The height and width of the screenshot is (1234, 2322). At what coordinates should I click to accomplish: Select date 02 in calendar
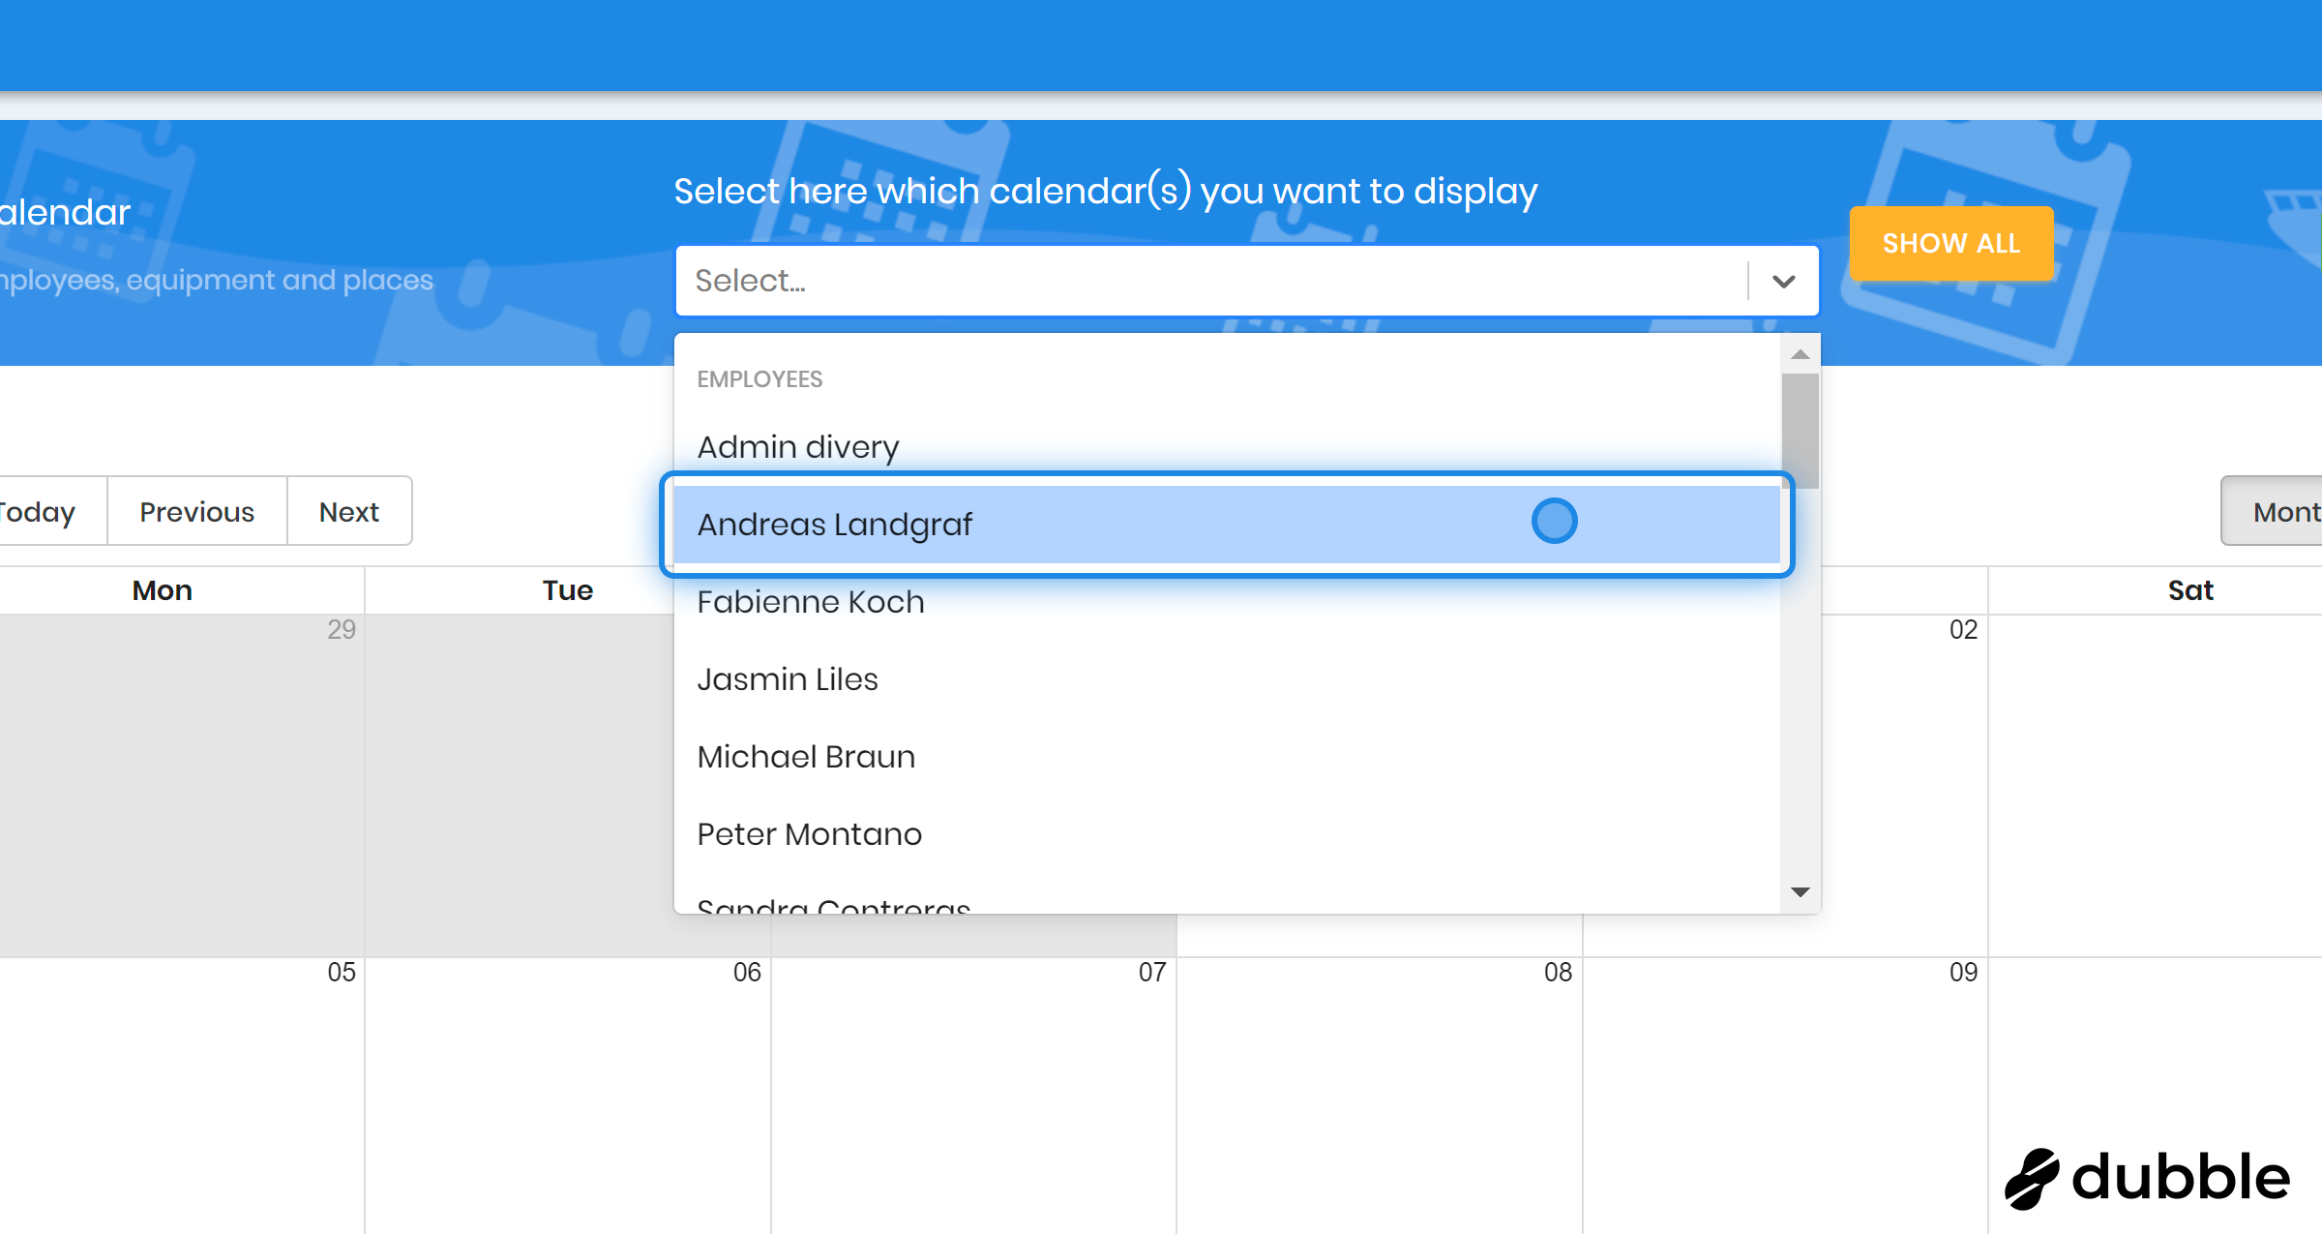[x=1963, y=630]
